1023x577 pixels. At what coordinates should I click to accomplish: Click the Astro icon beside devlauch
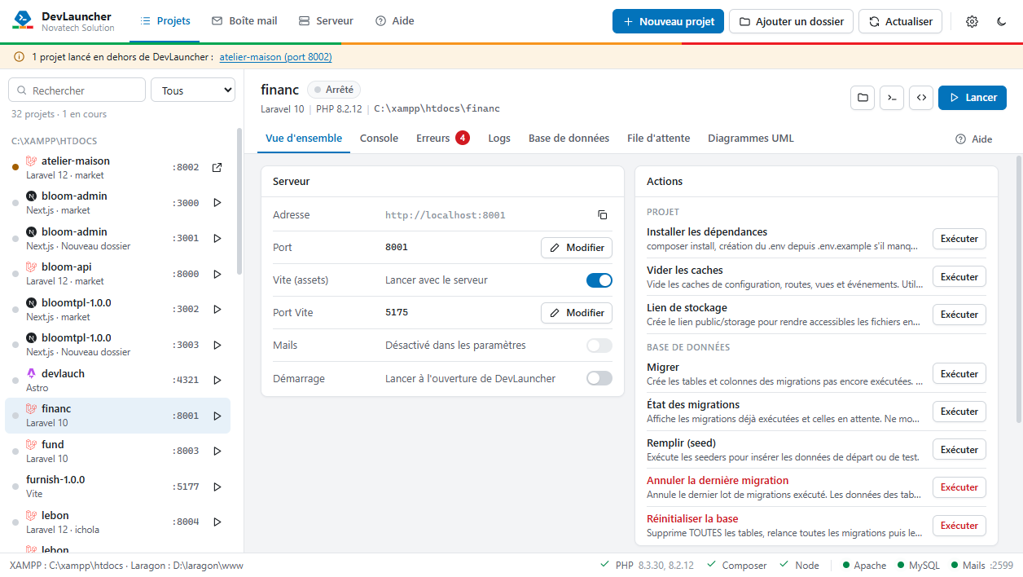[32, 373]
